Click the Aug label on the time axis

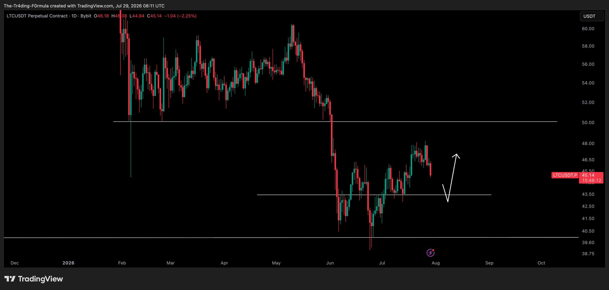click(436, 263)
